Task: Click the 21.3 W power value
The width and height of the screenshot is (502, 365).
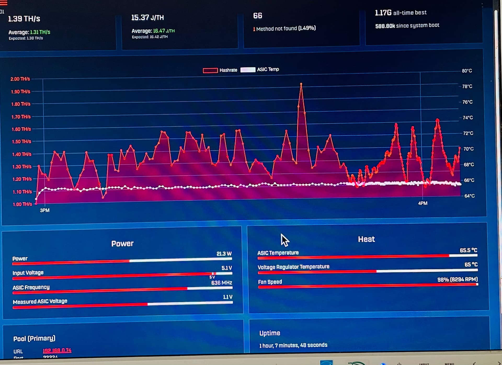Action: pyautogui.click(x=224, y=254)
